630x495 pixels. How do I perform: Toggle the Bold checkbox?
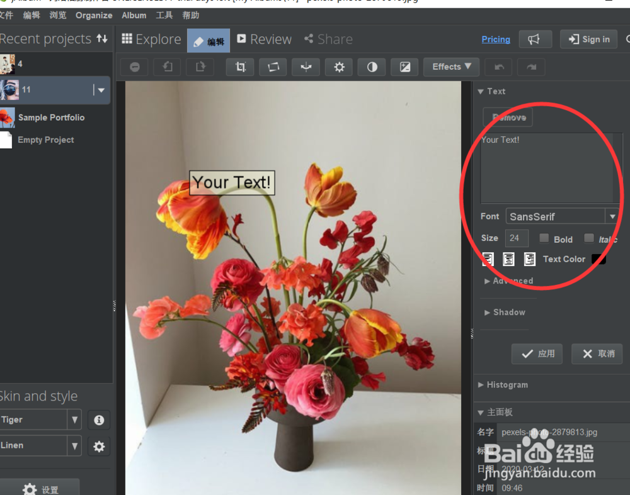pyautogui.click(x=544, y=238)
